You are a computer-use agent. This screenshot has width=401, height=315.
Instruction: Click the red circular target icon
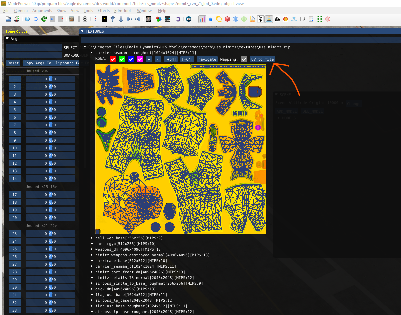coord(328,19)
